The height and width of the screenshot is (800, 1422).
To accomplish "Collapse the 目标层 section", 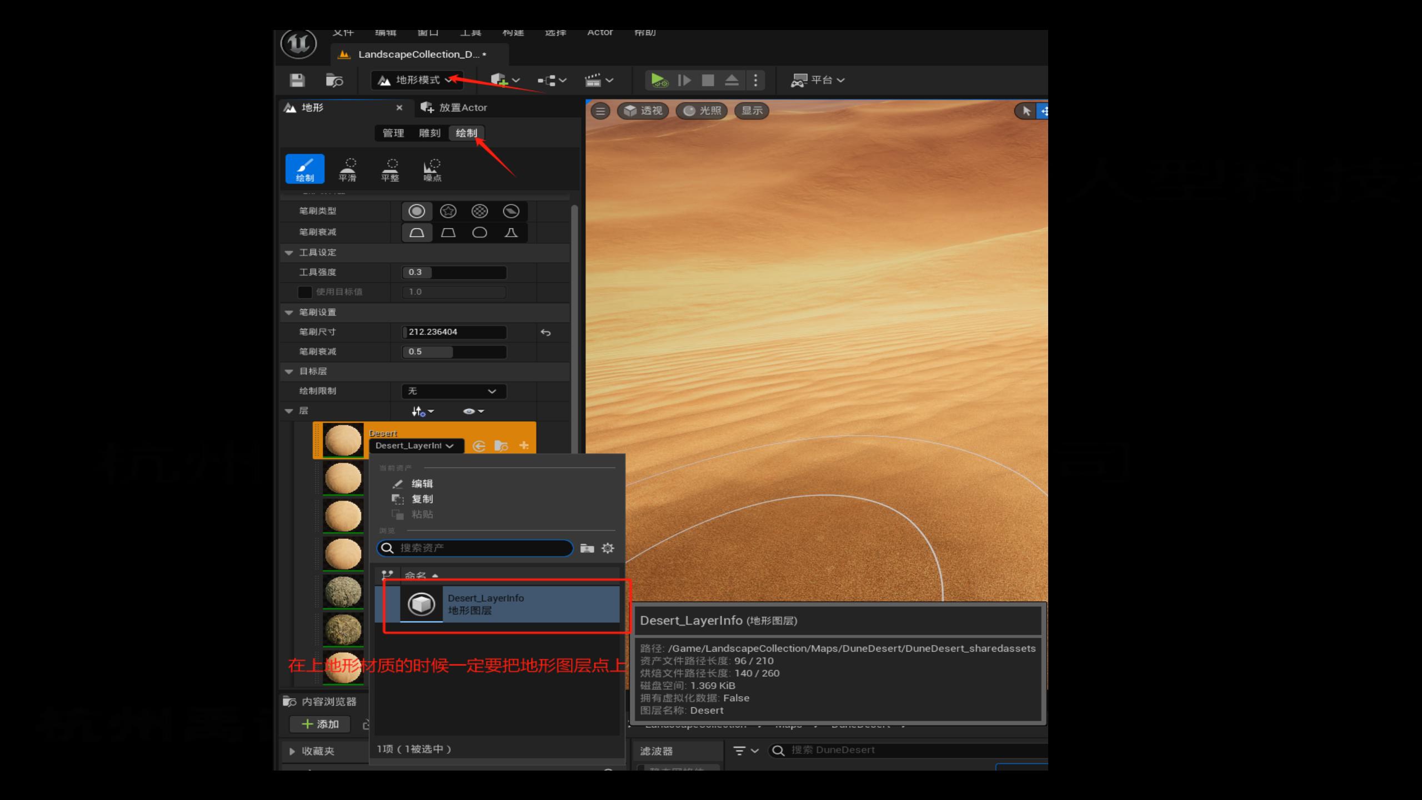I will (289, 371).
